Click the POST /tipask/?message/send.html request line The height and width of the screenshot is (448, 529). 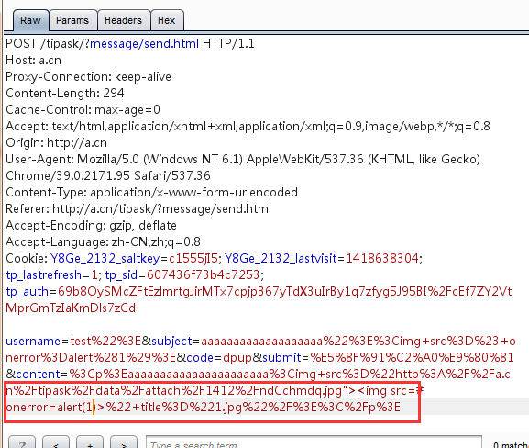(130, 43)
